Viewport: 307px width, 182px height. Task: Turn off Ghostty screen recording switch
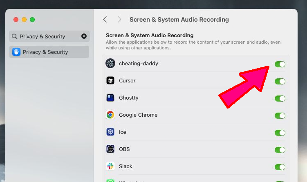280,98
